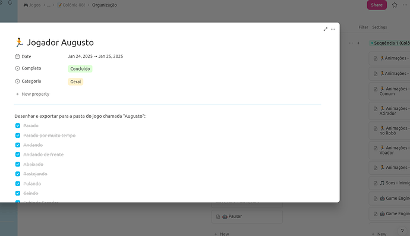Image resolution: width=410 pixels, height=236 pixels.
Task: Toggle the Caindo checkbox
Action: tap(18, 193)
